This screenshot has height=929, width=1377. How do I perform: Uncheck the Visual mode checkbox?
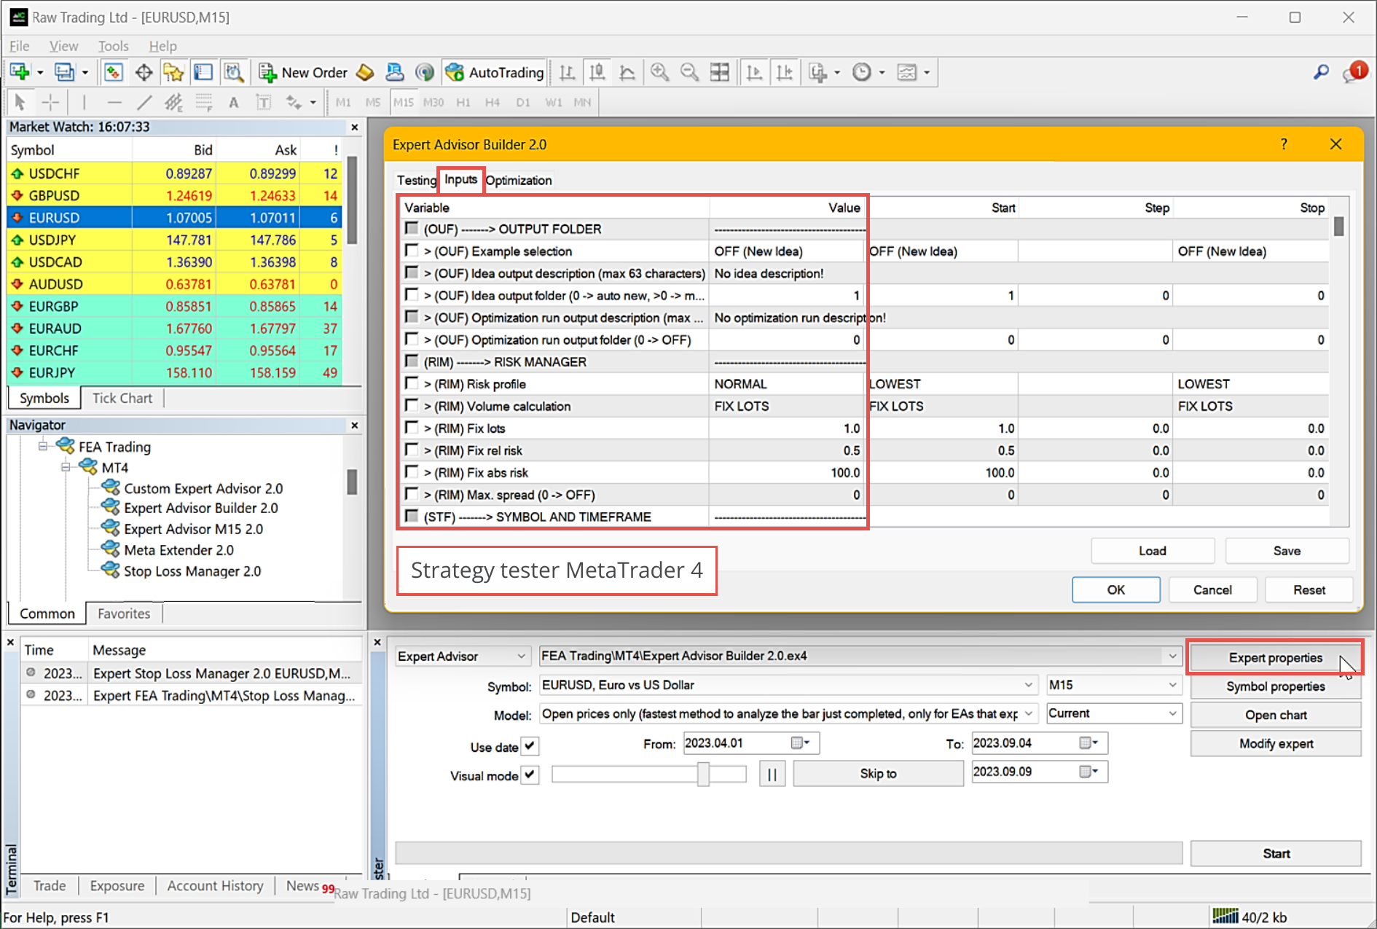[530, 775]
